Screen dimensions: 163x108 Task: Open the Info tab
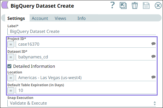(81, 18)
